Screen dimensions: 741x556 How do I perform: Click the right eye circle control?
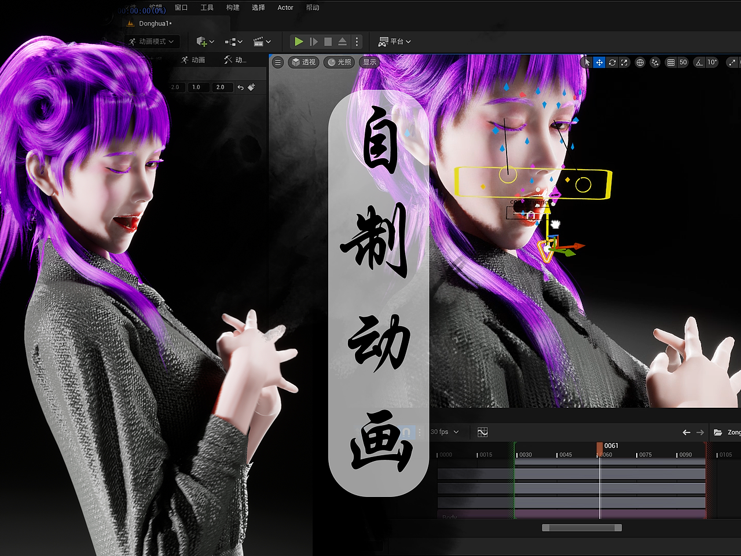583,185
